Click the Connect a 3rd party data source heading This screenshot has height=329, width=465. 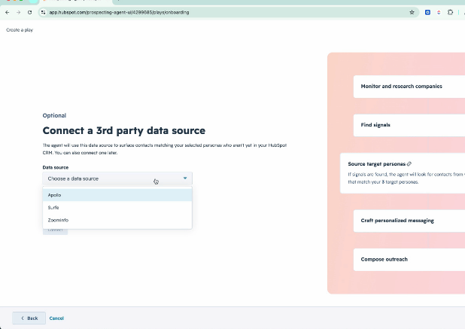[x=124, y=130]
